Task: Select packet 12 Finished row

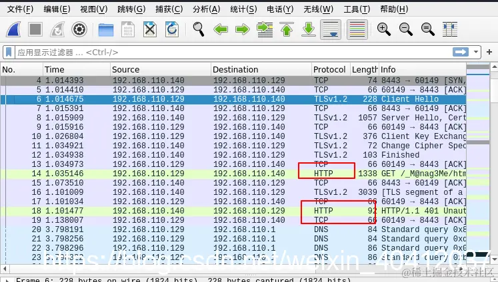Action: tap(233, 155)
